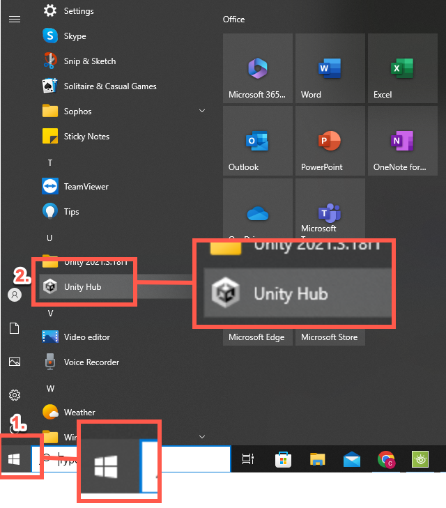Image resolution: width=446 pixels, height=508 pixels.
Task: Launch Skype from the app list
Action: coord(123,36)
